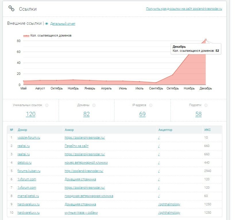The width and height of the screenshot is (249, 220).
Task: Open subnets count 58
Action: [x=198, y=114]
